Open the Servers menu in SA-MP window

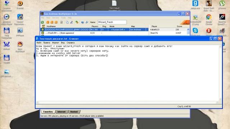coord(56,18)
